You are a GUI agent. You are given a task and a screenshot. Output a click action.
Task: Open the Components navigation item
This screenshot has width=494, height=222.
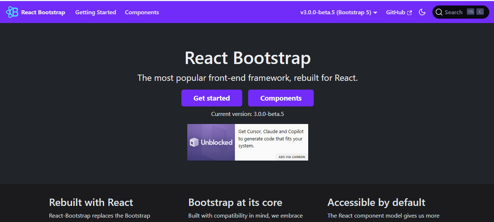tap(142, 12)
